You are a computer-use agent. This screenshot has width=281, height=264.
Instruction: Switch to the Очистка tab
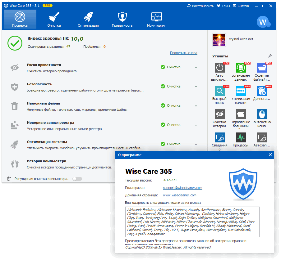point(54,19)
